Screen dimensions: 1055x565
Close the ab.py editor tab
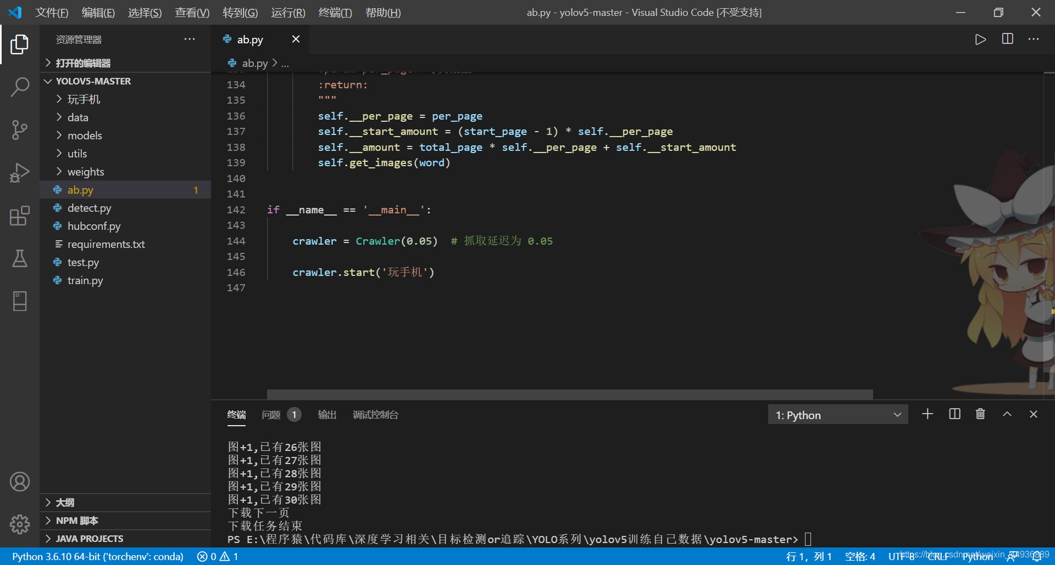(296, 39)
